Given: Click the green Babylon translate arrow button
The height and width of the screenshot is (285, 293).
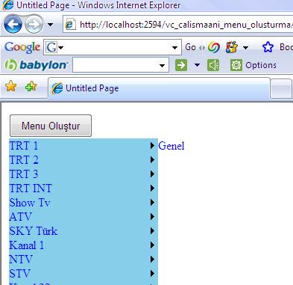Looking at the screenshot, I should 181,65.
